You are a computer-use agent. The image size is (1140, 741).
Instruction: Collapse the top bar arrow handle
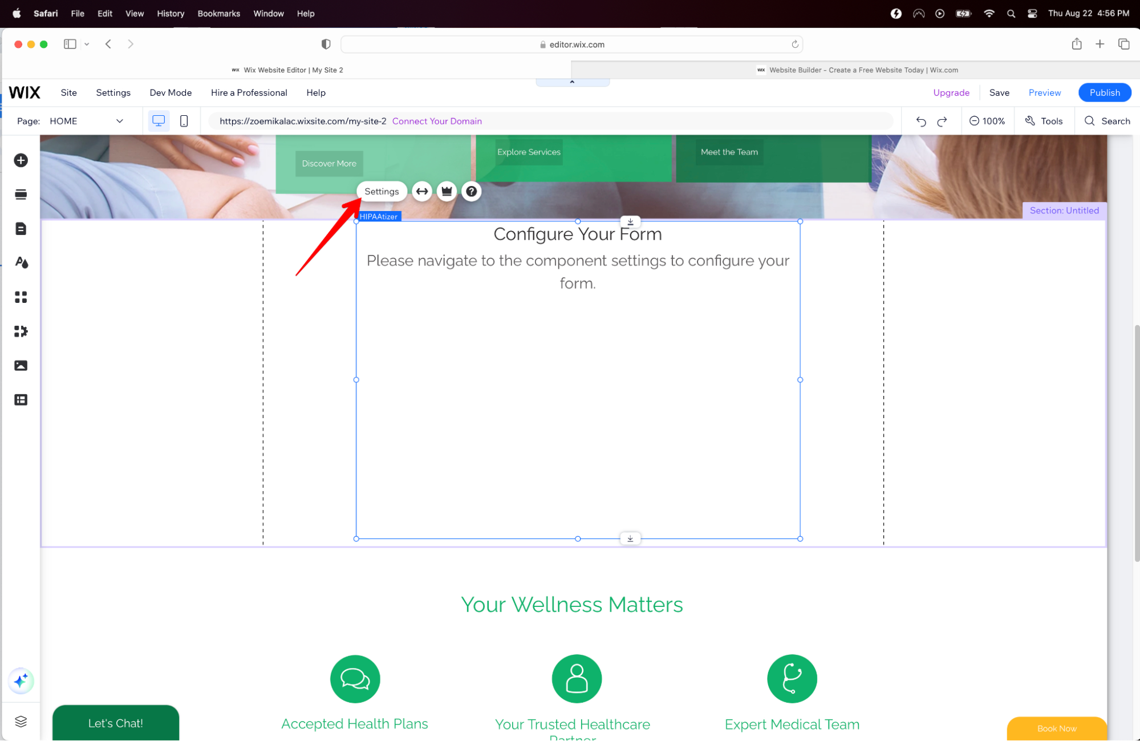(572, 82)
